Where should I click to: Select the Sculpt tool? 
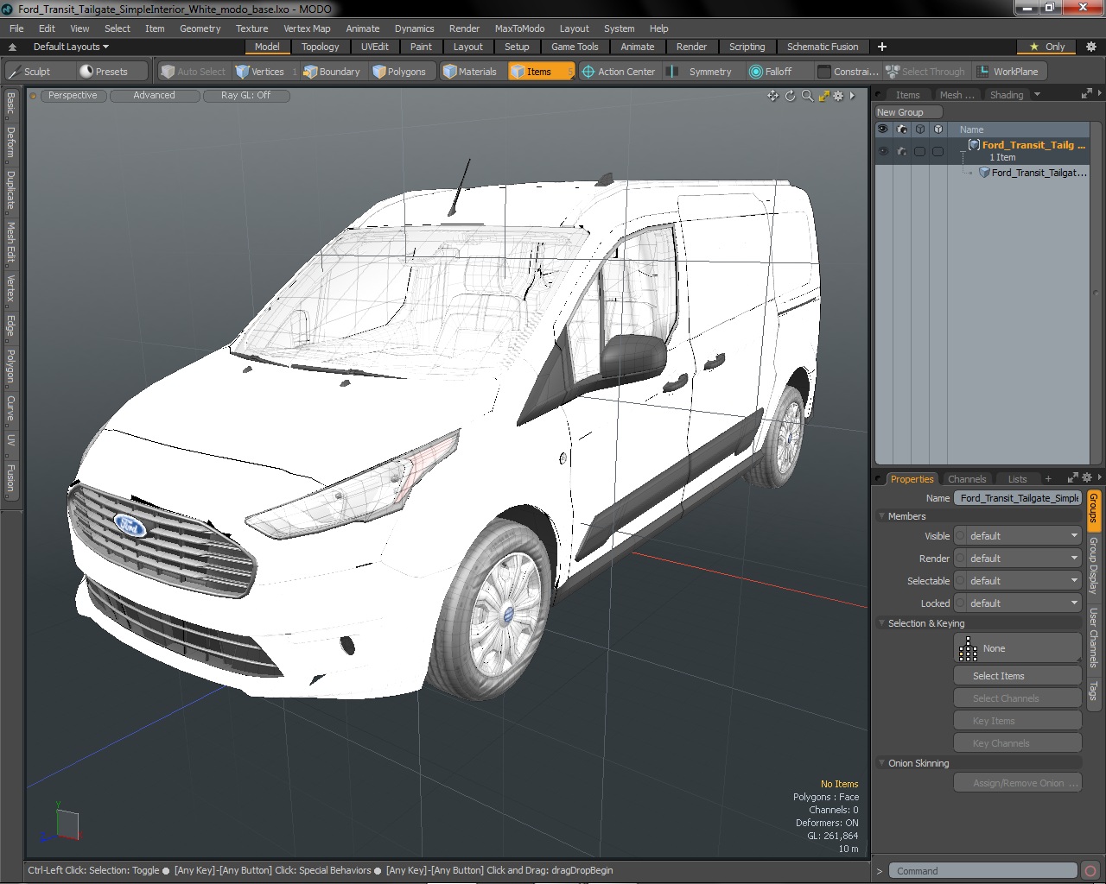pos(29,72)
